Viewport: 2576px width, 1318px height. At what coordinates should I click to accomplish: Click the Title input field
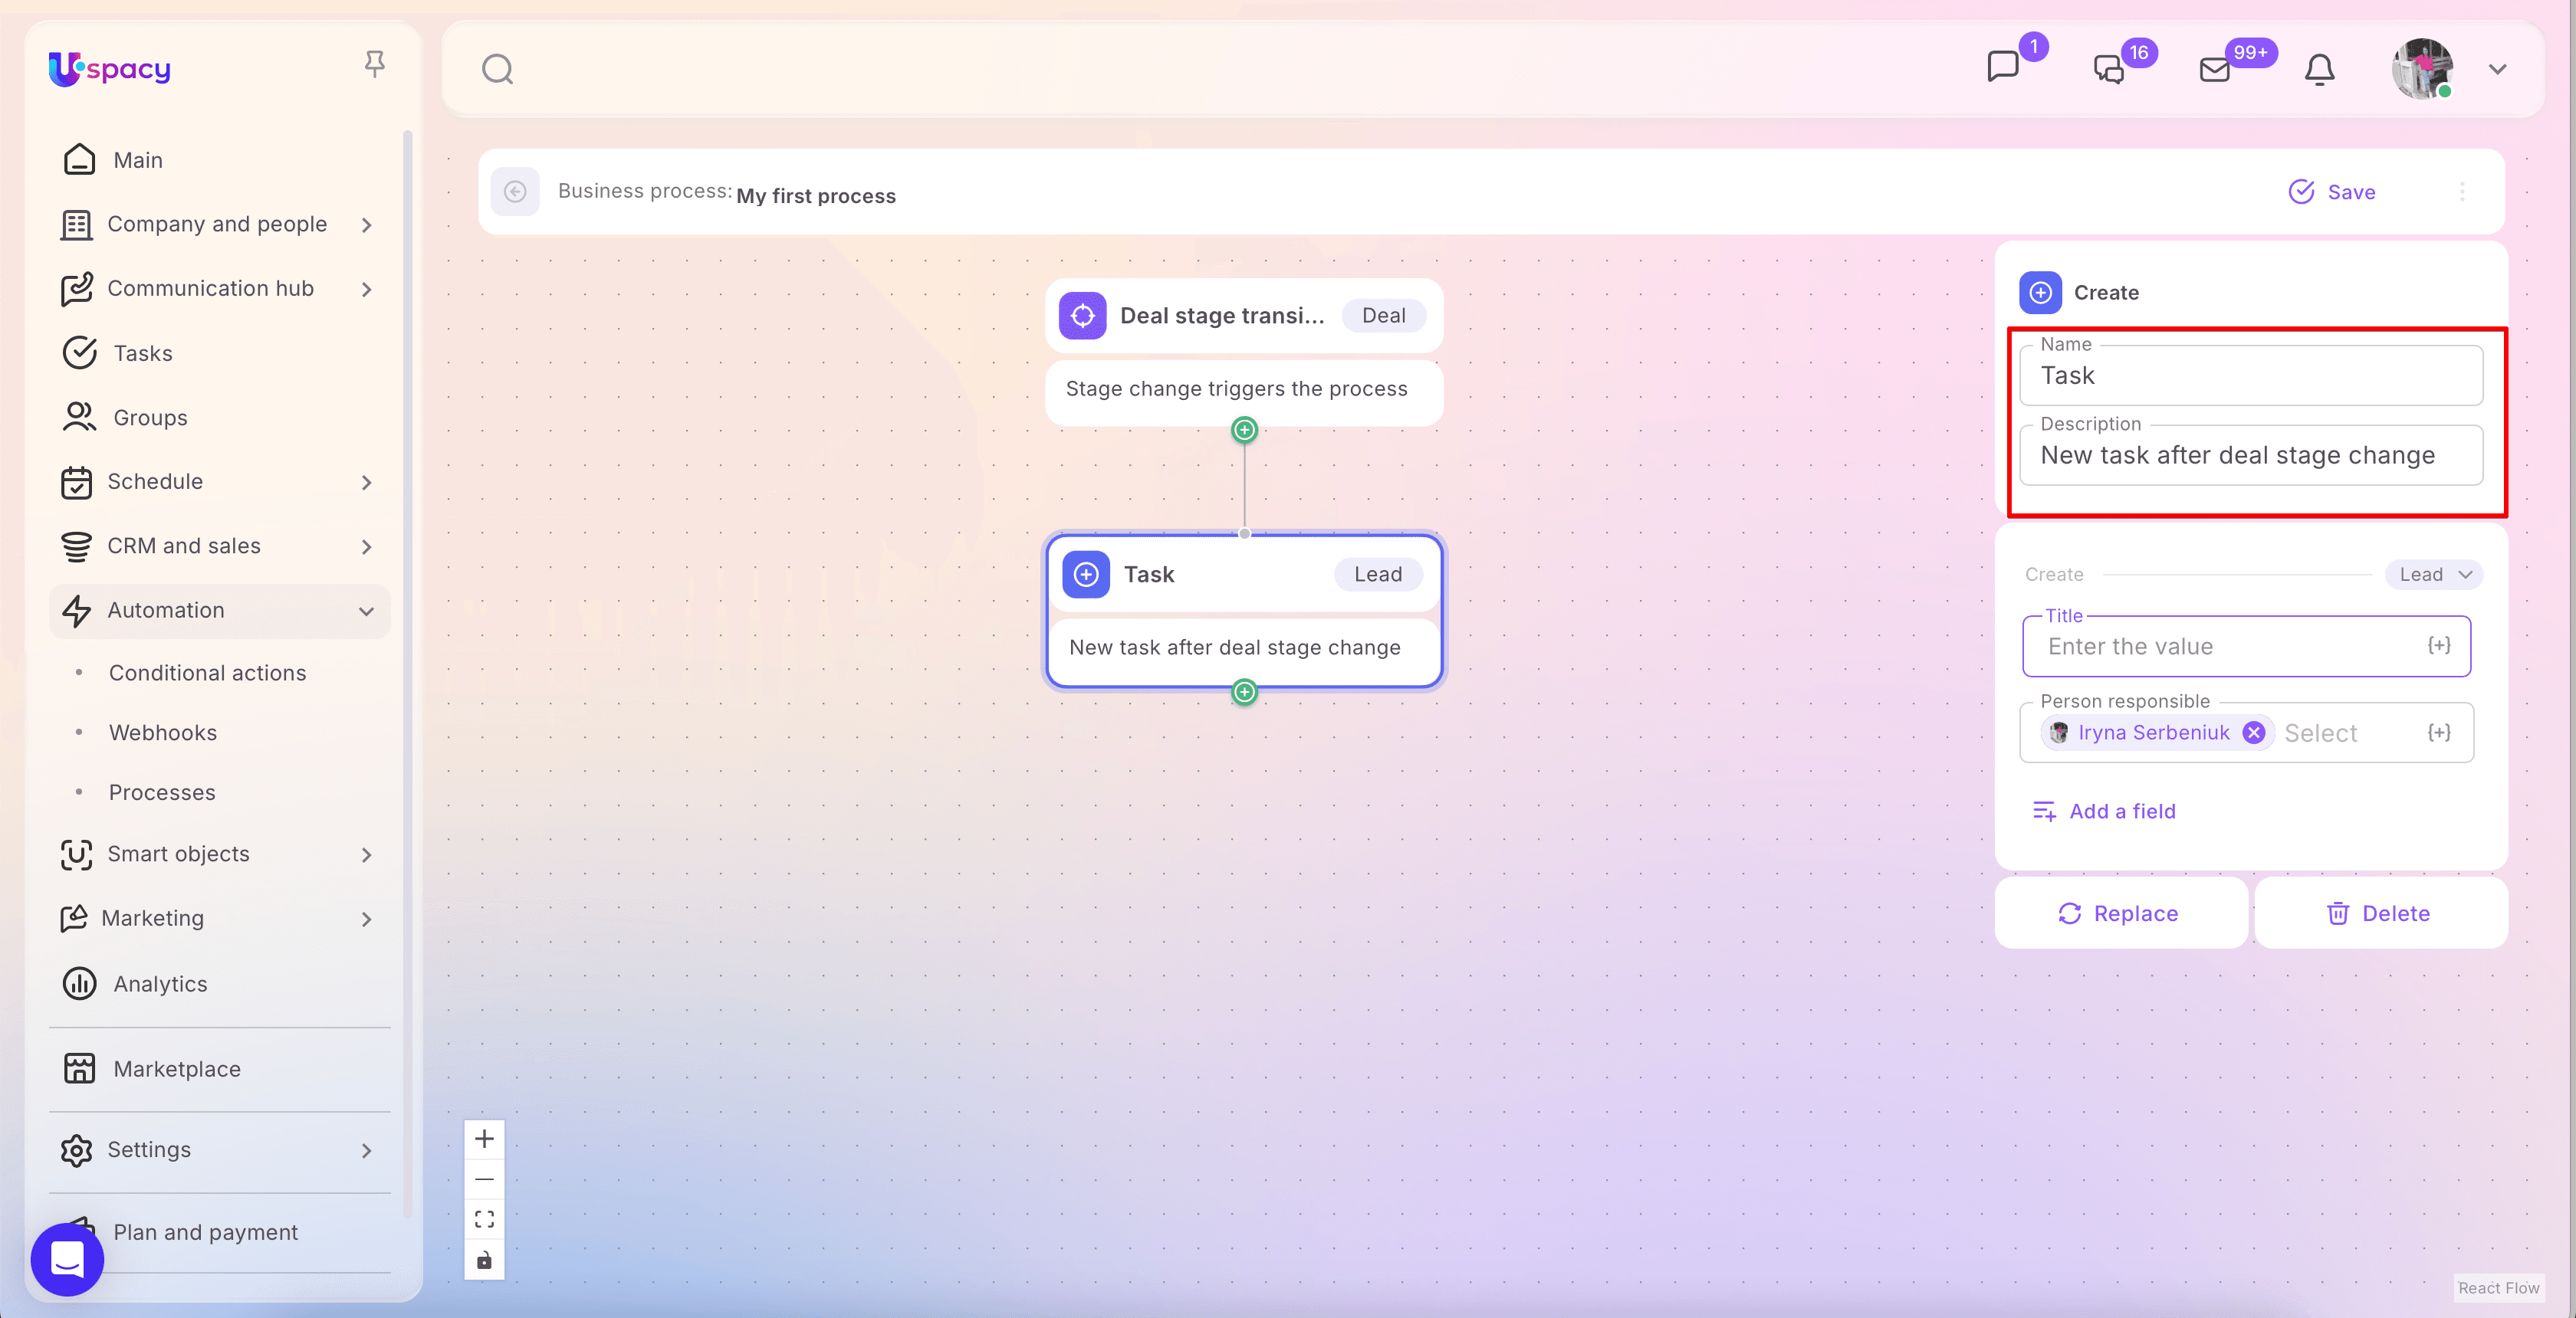(2220, 647)
